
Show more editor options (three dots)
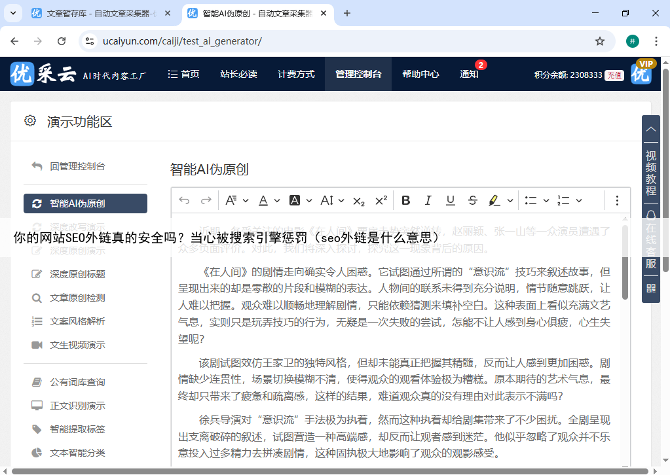click(616, 201)
